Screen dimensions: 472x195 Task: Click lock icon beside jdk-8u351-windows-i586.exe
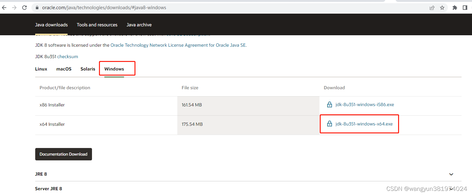[x=329, y=104]
